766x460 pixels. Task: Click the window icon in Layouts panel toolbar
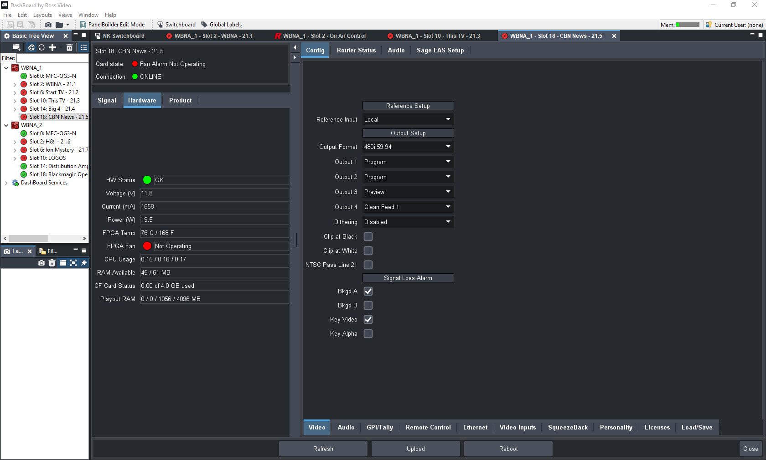pyautogui.click(x=63, y=263)
